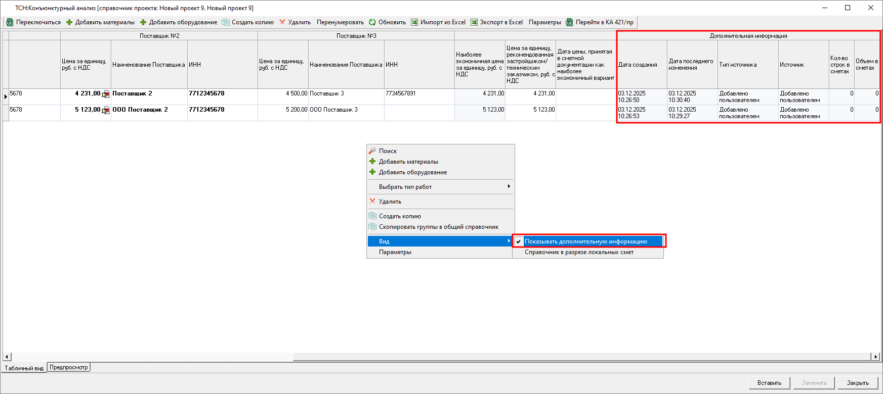The width and height of the screenshot is (883, 394).
Task: Click supplier icon beside price 4 231,00
Action: [106, 94]
